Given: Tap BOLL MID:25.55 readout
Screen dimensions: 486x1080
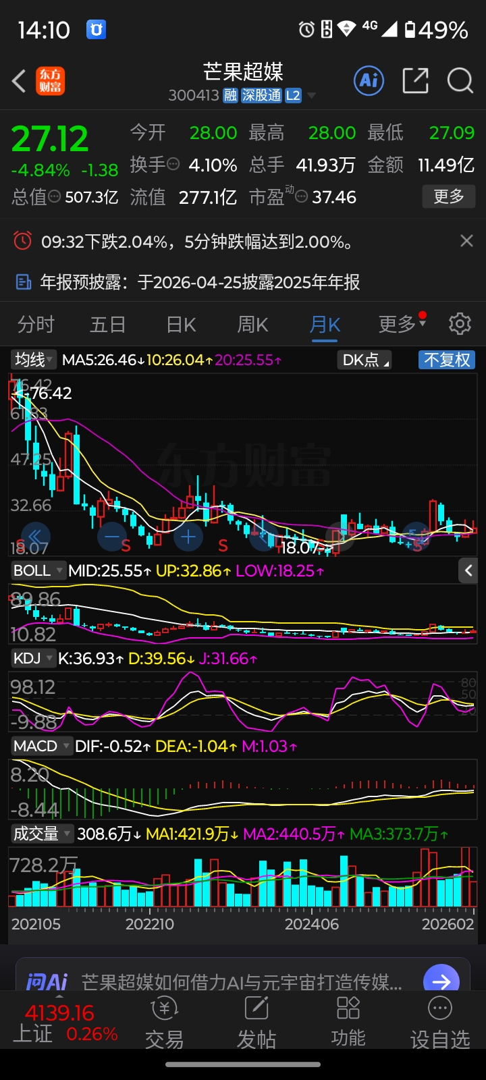Looking at the screenshot, I should (x=110, y=570).
